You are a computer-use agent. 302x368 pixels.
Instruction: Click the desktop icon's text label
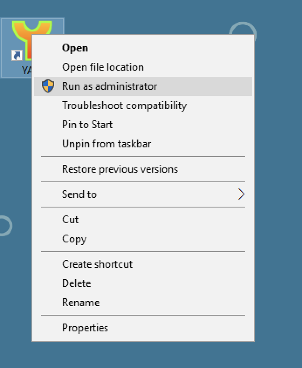click(x=26, y=70)
